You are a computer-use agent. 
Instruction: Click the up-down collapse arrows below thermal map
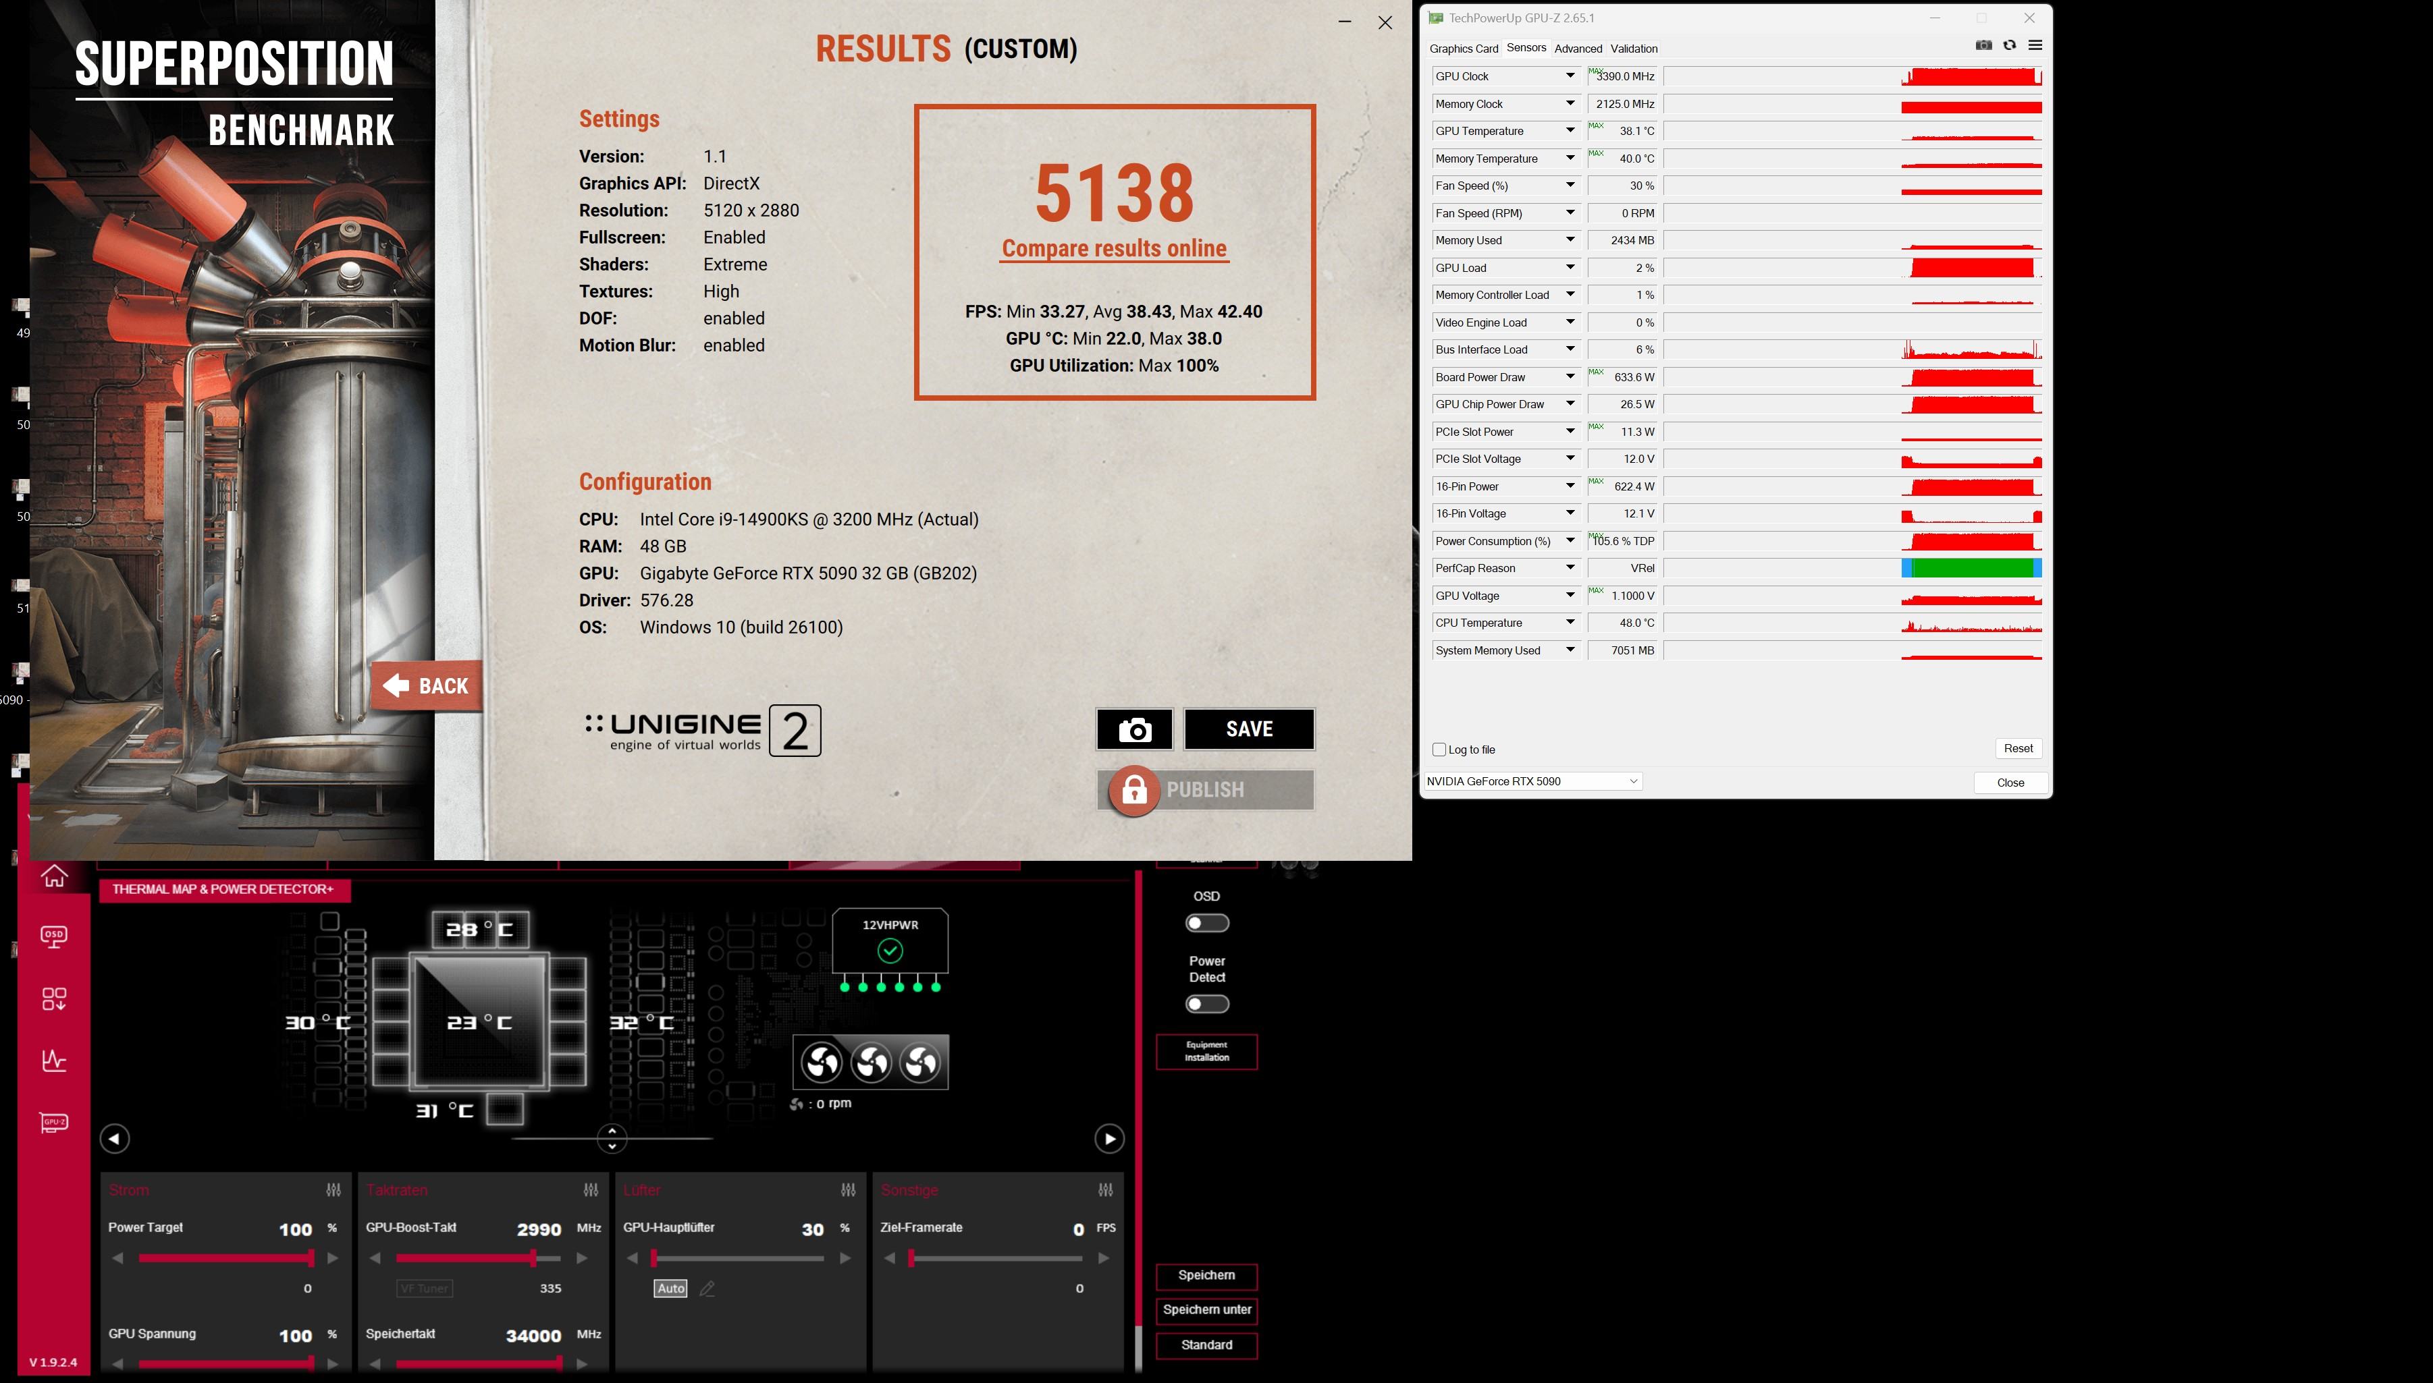tap(612, 1138)
